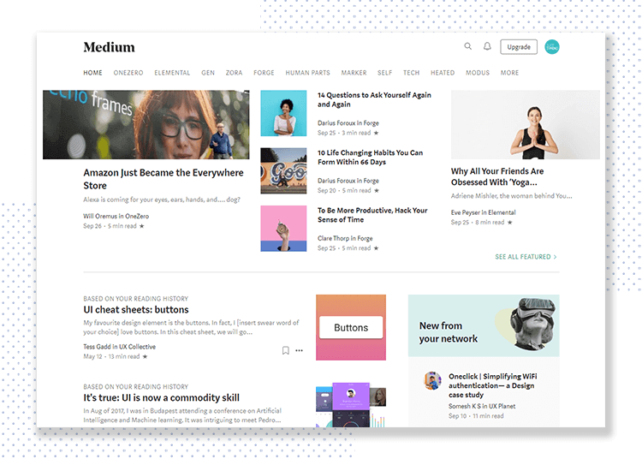Open the Amazon Everywhere Store headline

point(163,179)
